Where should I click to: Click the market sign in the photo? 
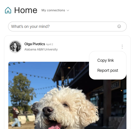[115, 85]
